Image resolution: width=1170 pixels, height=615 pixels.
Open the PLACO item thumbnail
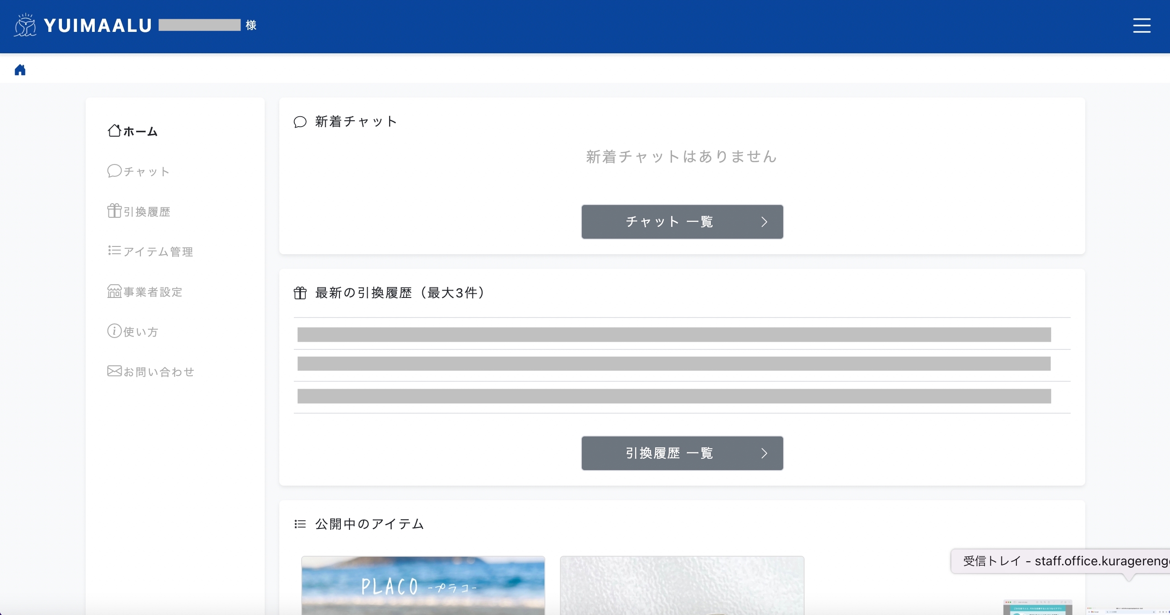423,585
